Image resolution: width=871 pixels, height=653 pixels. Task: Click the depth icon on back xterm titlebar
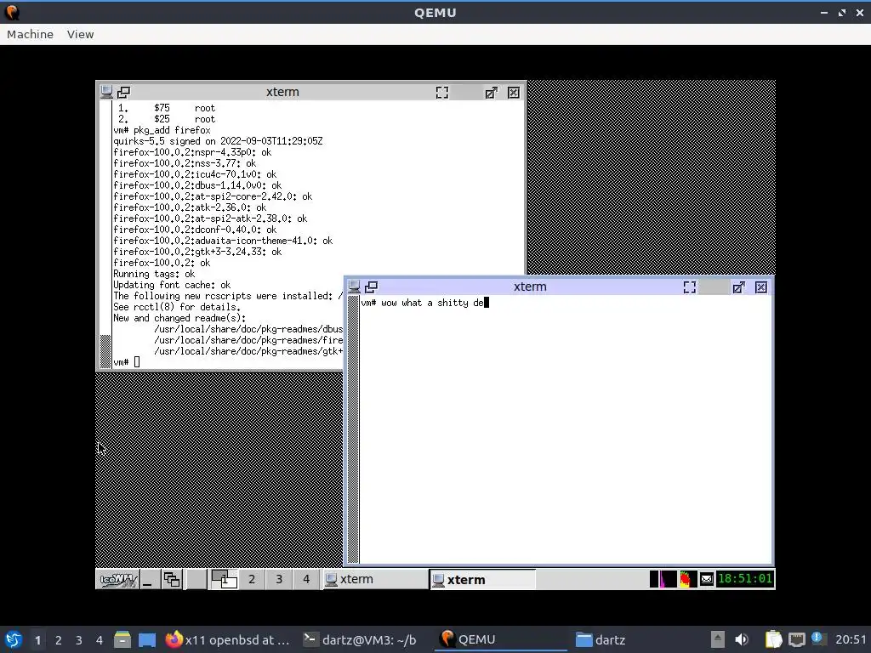[x=123, y=92]
